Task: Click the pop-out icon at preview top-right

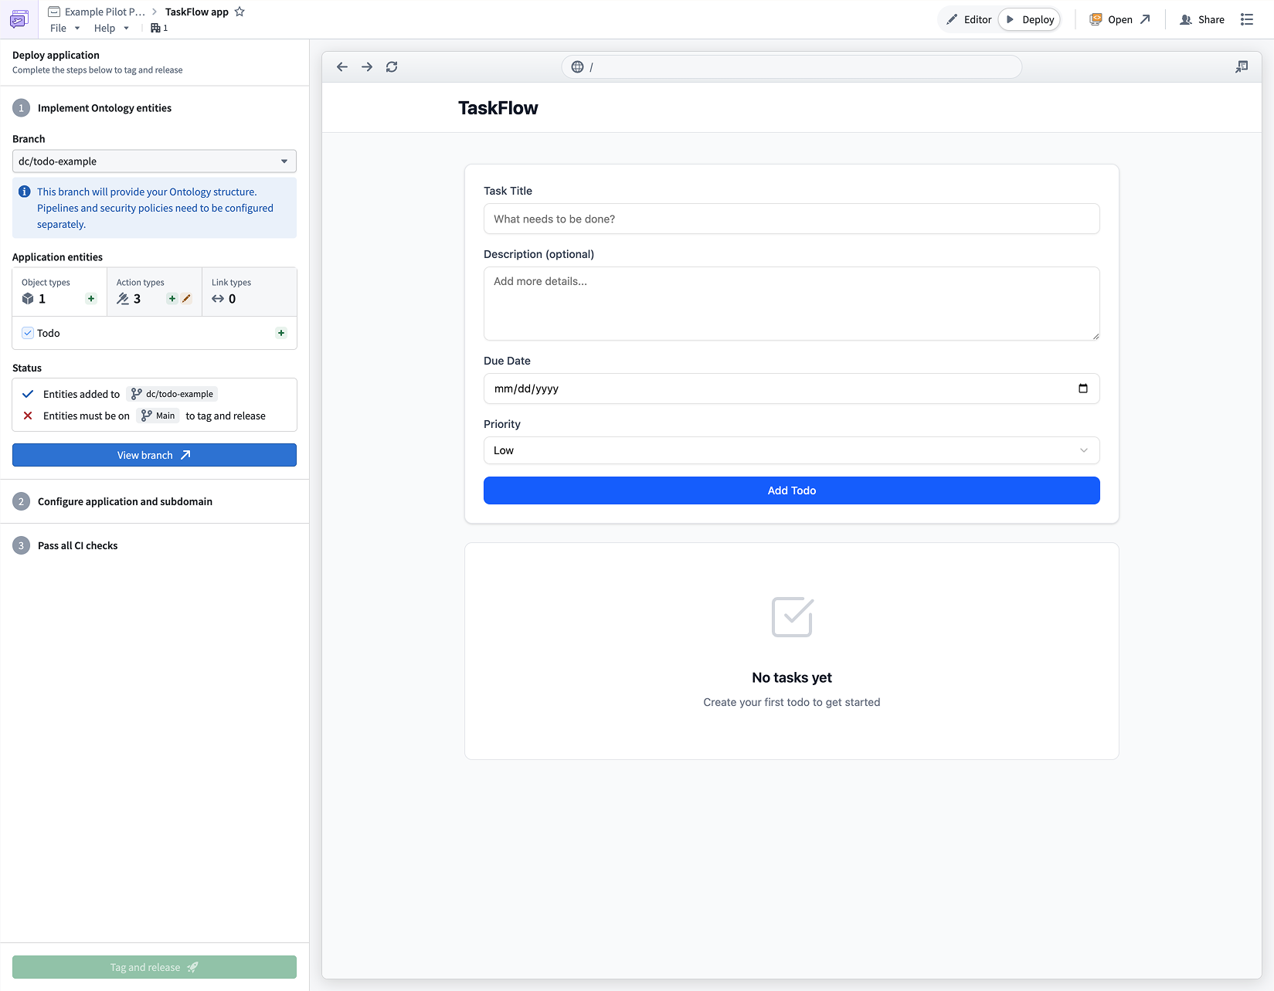Action: (x=1241, y=66)
